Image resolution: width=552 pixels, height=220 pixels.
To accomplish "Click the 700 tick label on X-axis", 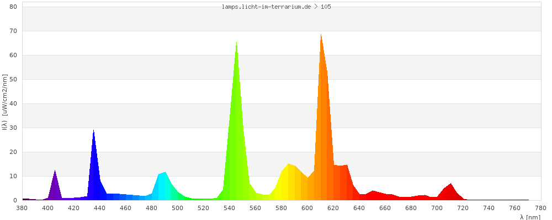I will 437,207.
